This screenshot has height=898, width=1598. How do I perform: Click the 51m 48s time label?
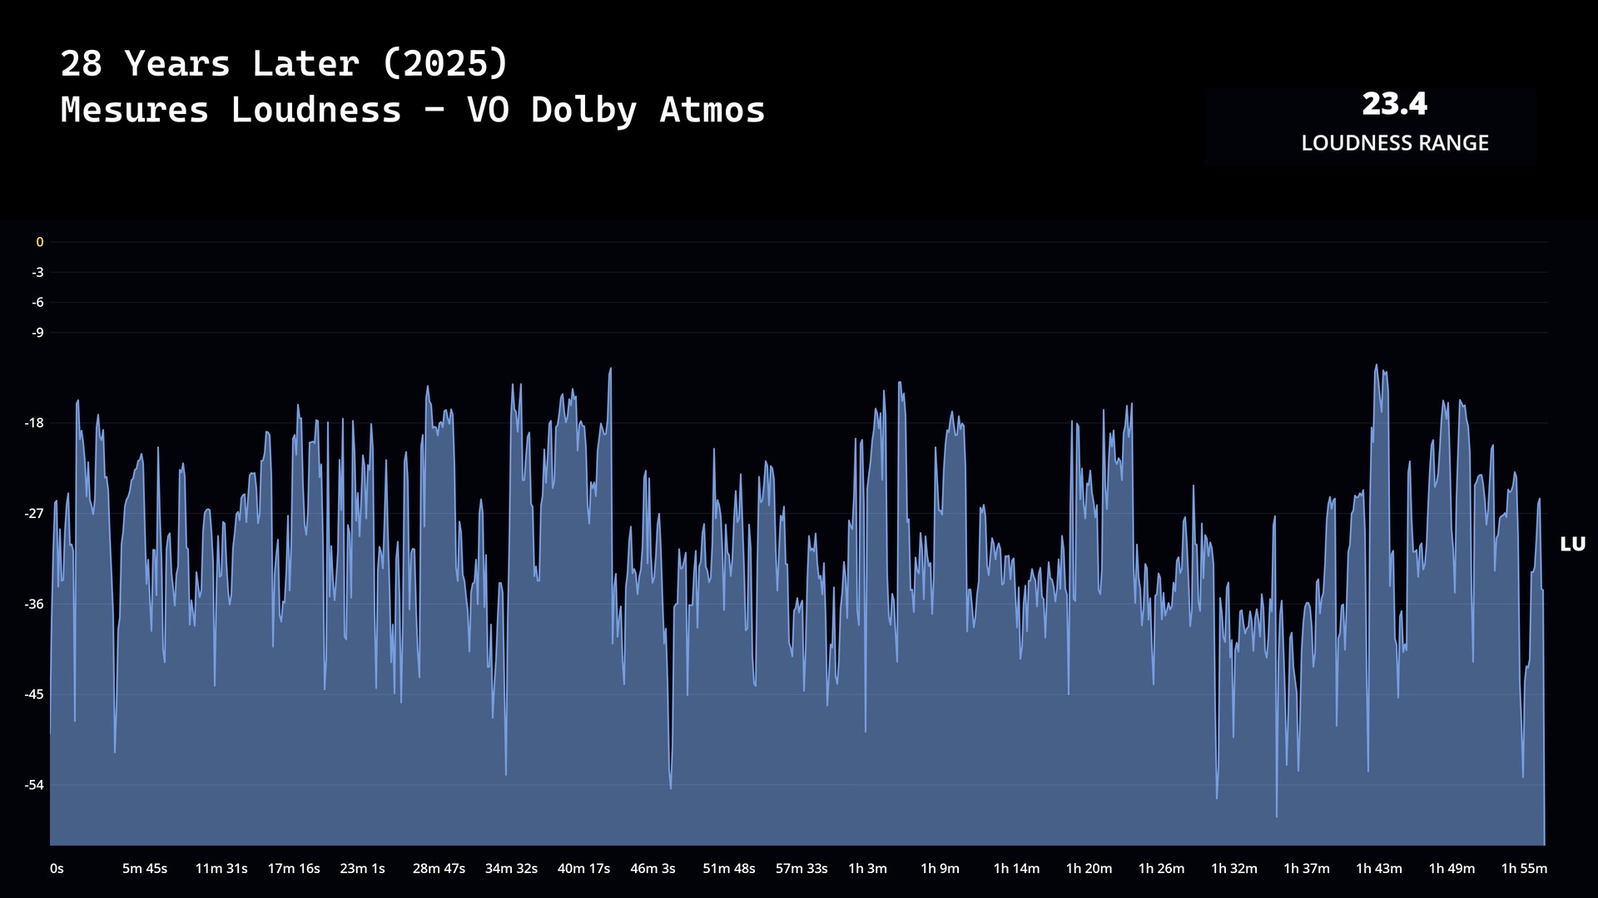click(728, 869)
